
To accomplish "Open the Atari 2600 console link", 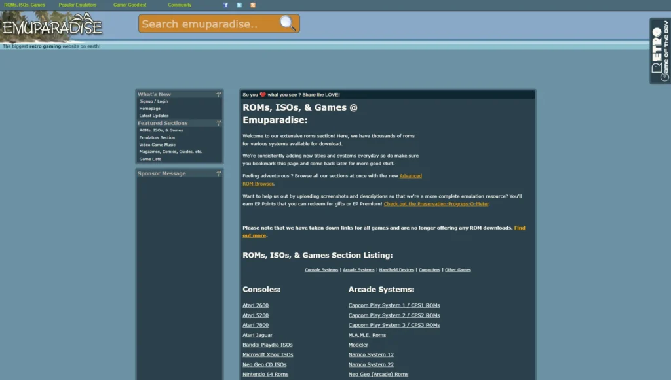I will click(x=256, y=305).
